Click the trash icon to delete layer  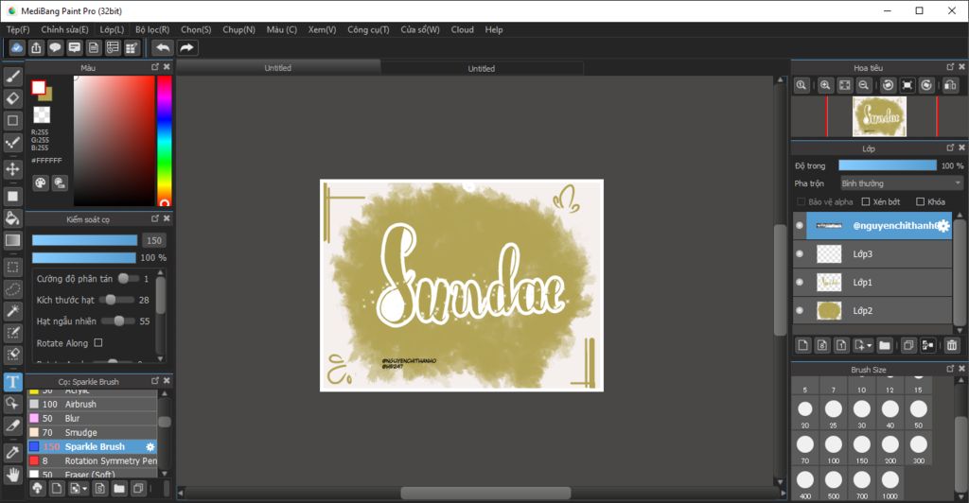coord(952,346)
